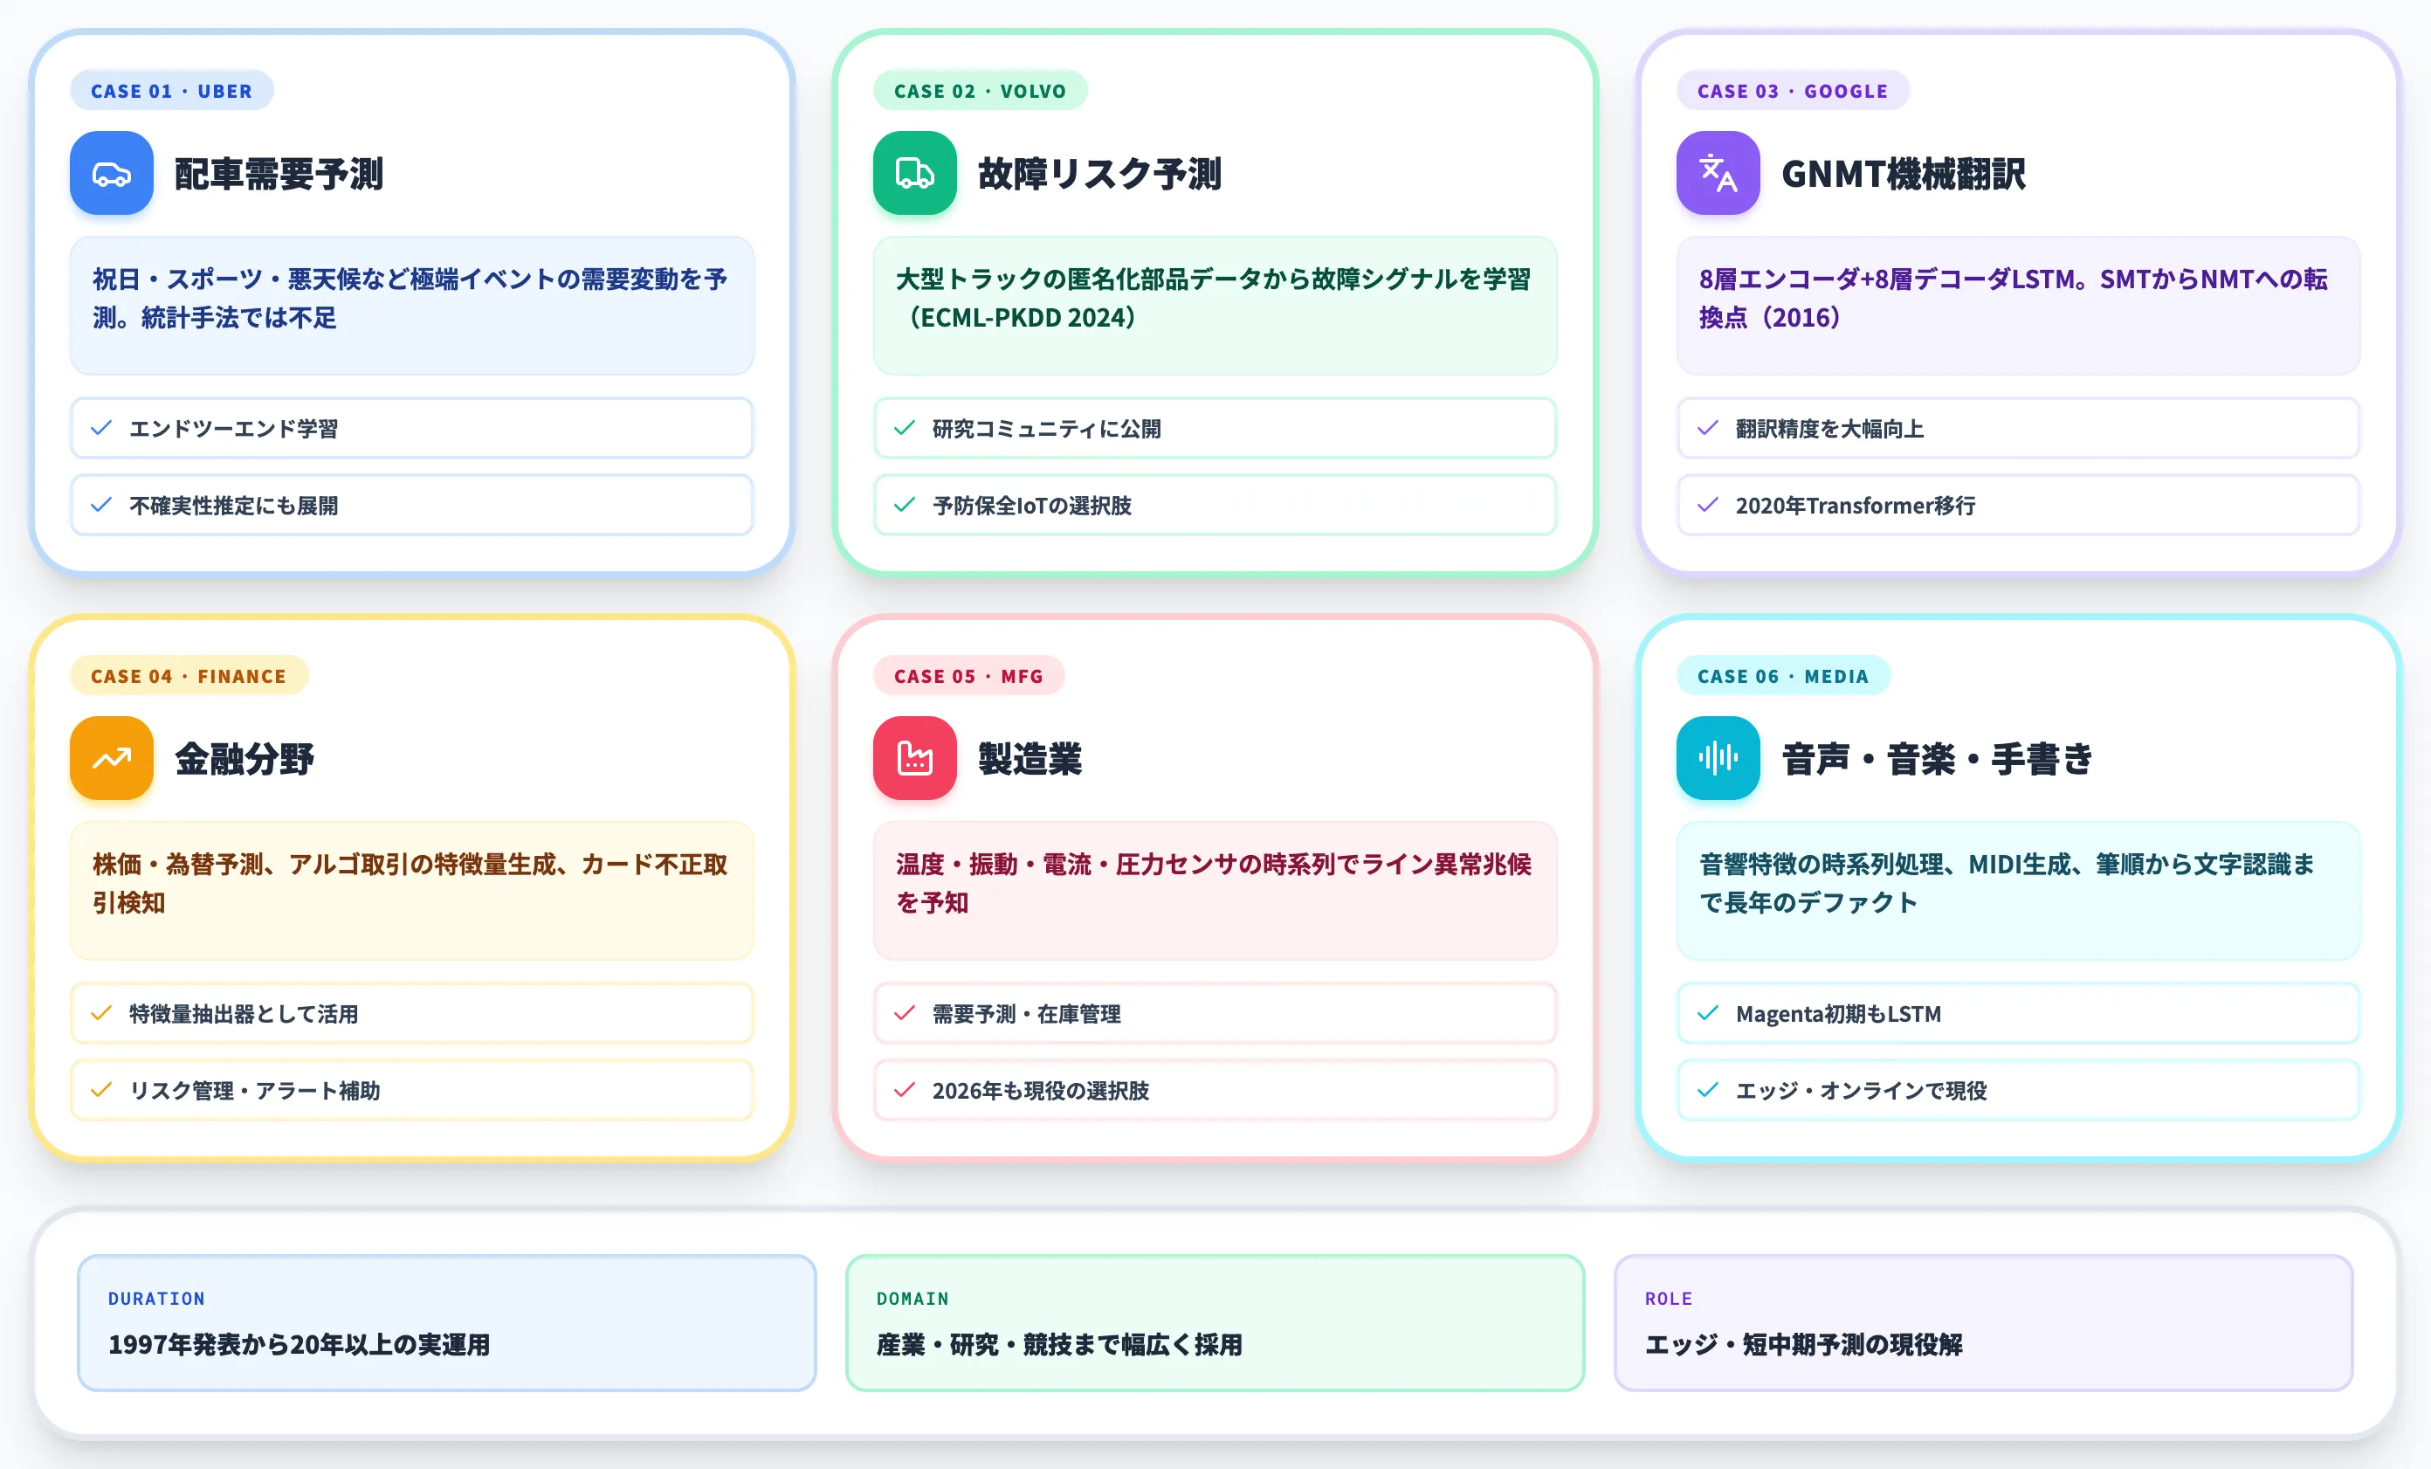Click the purple translate icon beside GNMT機械翻訳

coord(1718,174)
